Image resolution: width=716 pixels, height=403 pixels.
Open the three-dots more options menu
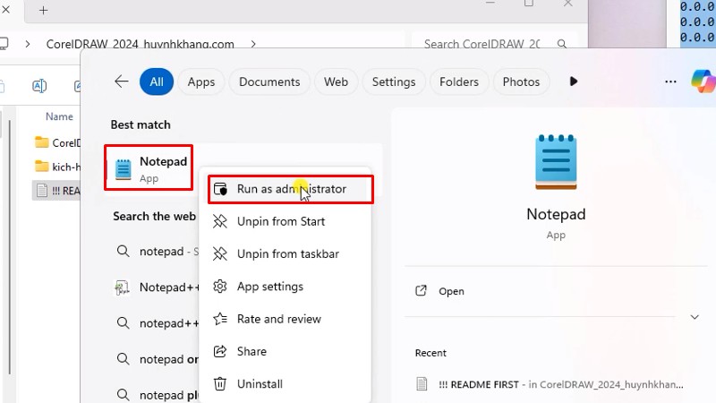(x=670, y=81)
